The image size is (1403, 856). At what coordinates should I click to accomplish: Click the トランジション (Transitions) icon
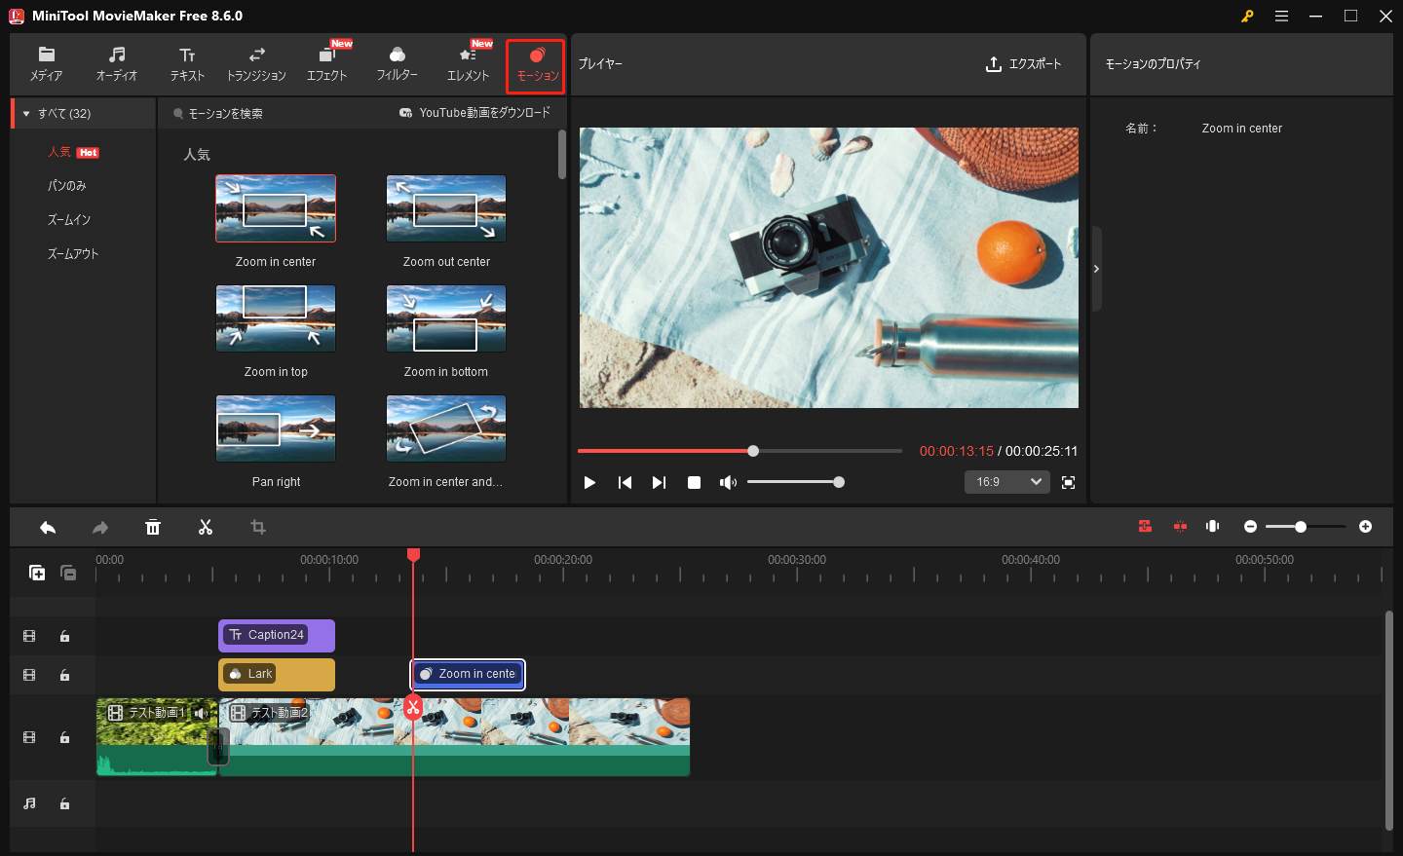pos(255,64)
